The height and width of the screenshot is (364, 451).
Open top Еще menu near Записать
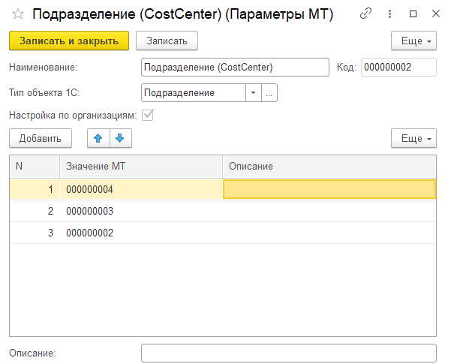coord(413,41)
